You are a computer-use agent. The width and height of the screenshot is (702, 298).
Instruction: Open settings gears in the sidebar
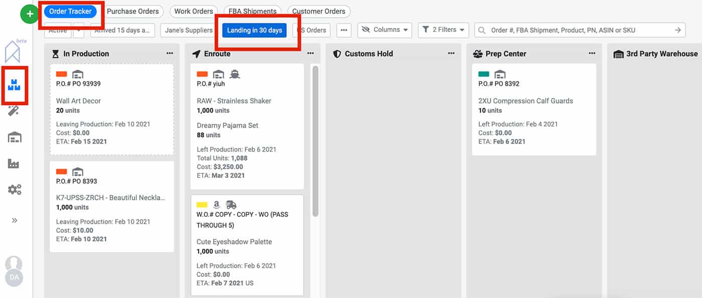[15, 189]
